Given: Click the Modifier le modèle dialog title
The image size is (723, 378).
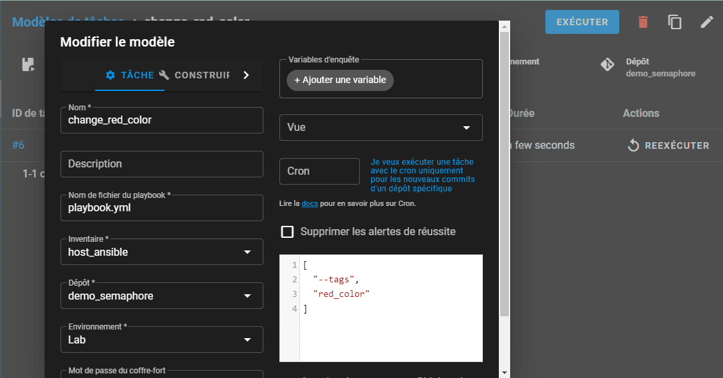Looking at the screenshot, I should point(118,42).
